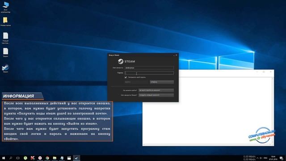
Task: Minimize the white background window
Action: tap(257, 72)
